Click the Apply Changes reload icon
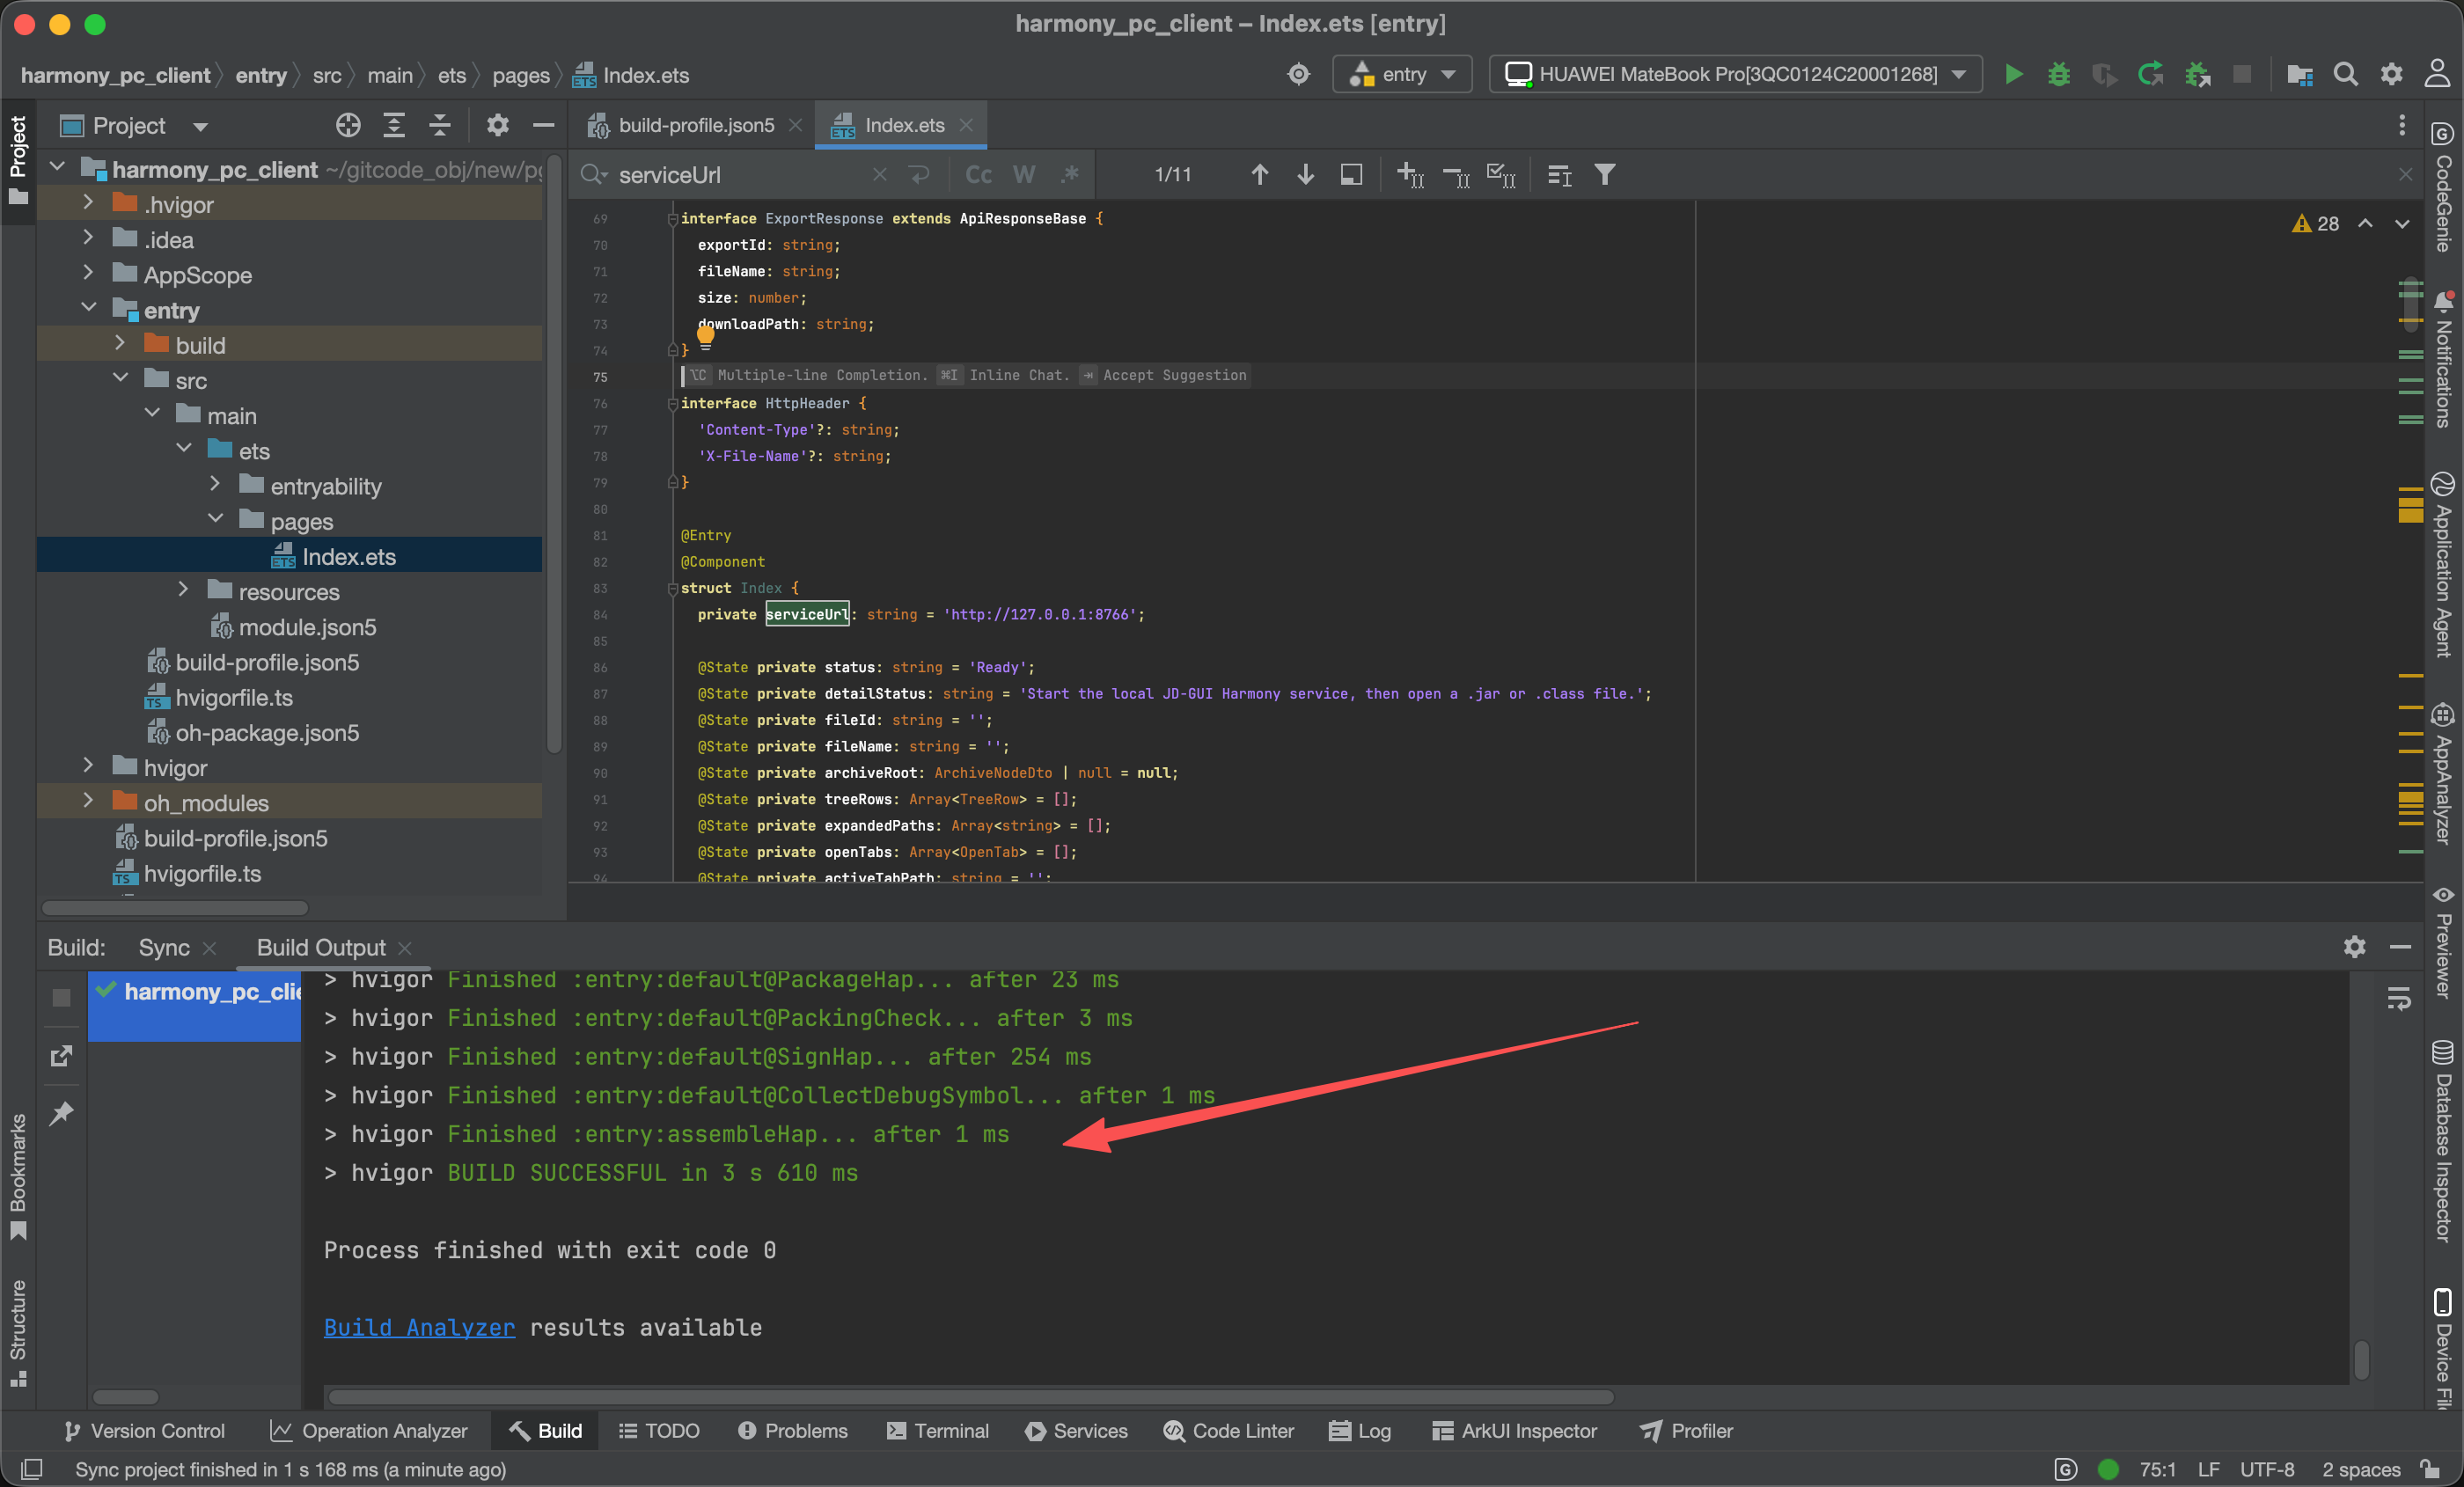This screenshot has width=2464, height=1487. [x=2150, y=74]
